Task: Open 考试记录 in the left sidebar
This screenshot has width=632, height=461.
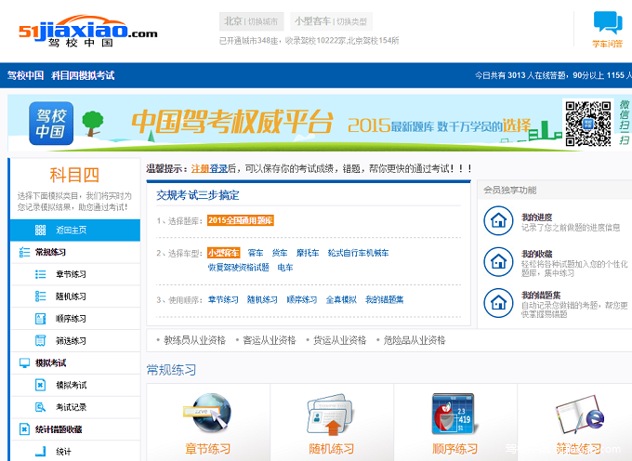Action: [x=75, y=407]
